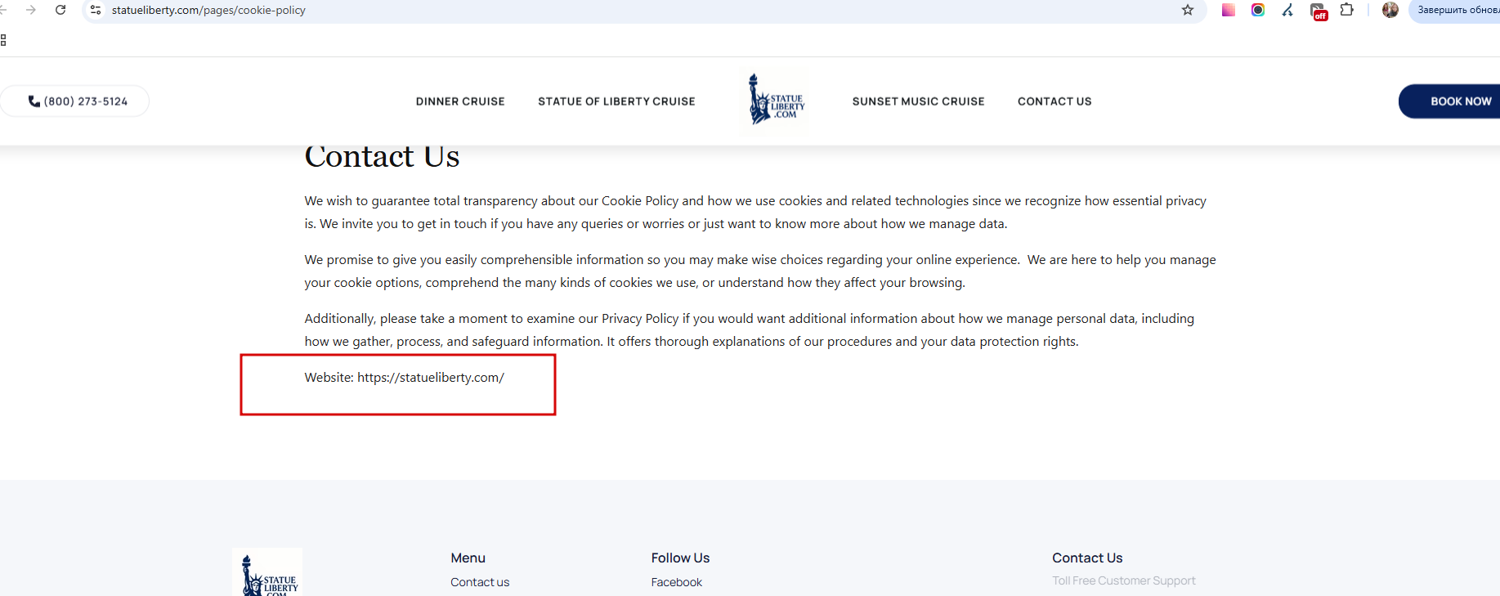Bookmark this page with the star icon

[x=1188, y=10]
